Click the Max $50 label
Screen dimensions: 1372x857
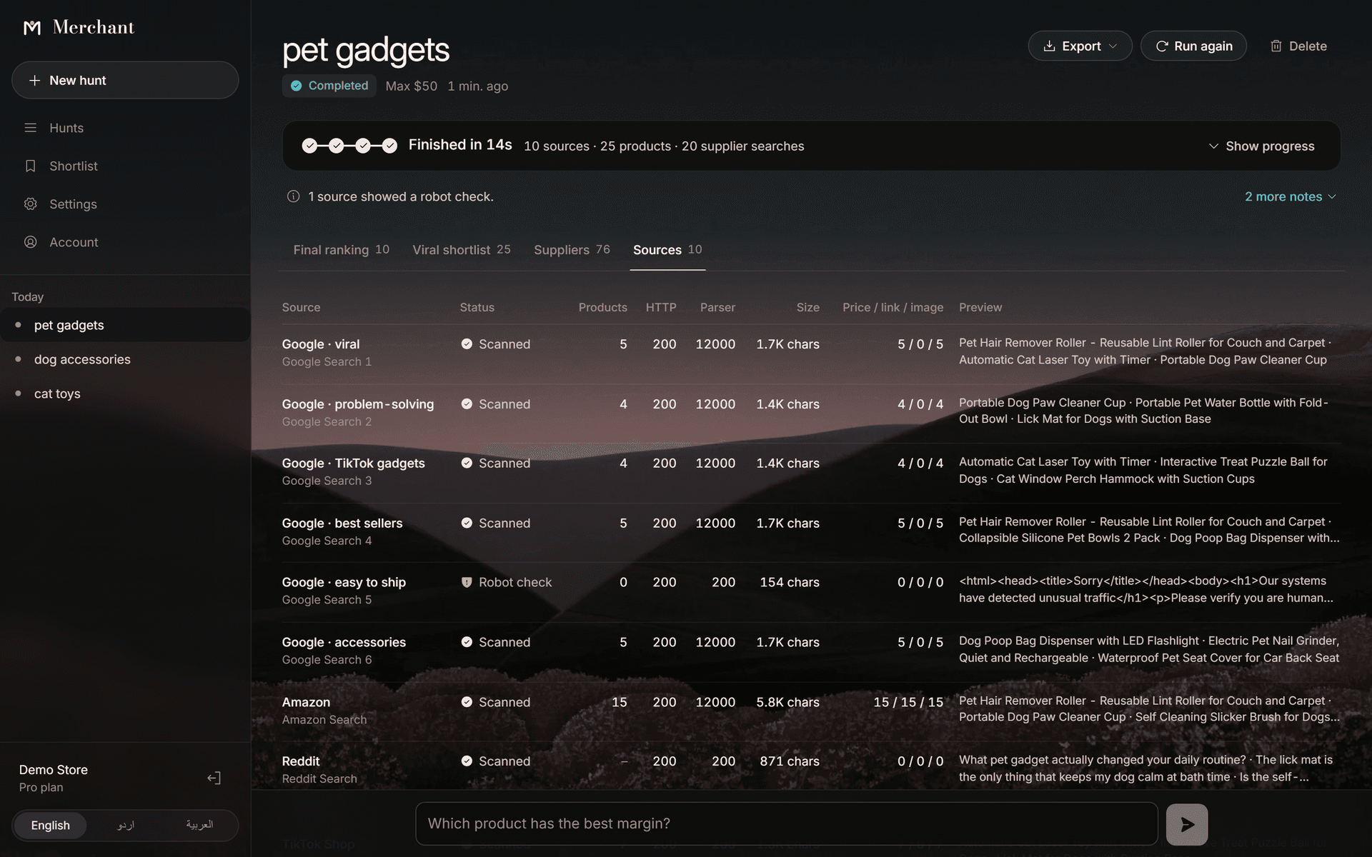411,86
